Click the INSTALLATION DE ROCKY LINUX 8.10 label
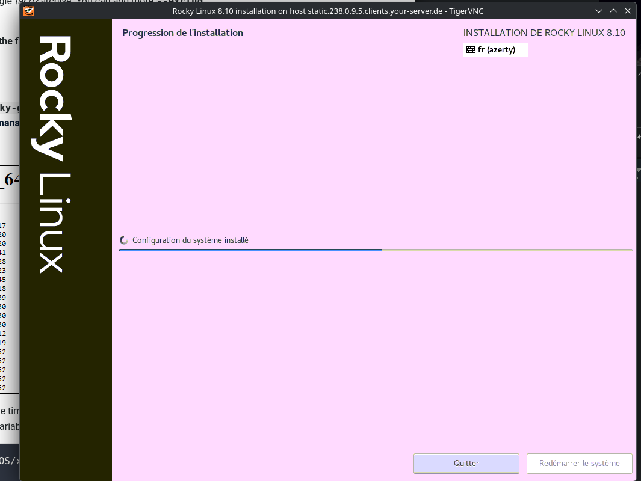 pos(544,32)
